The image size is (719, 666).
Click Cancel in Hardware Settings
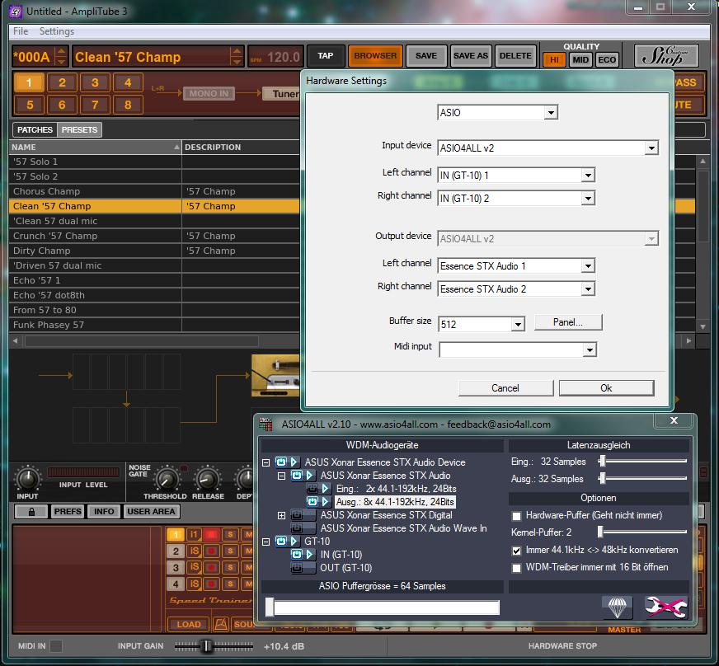505,388
